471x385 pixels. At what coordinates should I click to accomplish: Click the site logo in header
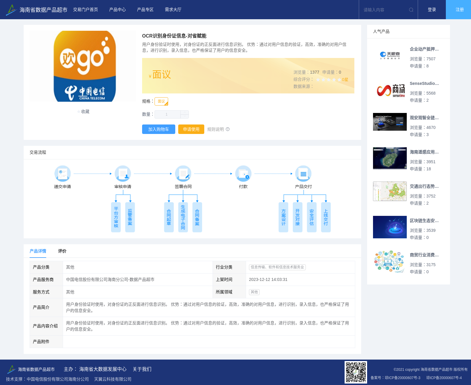[36, 10]
